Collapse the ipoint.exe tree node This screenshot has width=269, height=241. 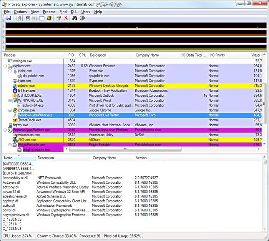pyautogui.click(x=10, y=71)
